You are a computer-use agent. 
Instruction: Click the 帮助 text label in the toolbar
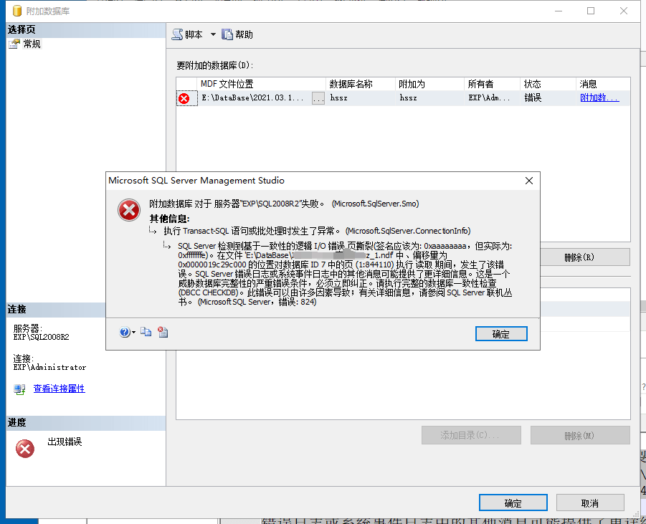pyautogui.click(x=244, y=34)
